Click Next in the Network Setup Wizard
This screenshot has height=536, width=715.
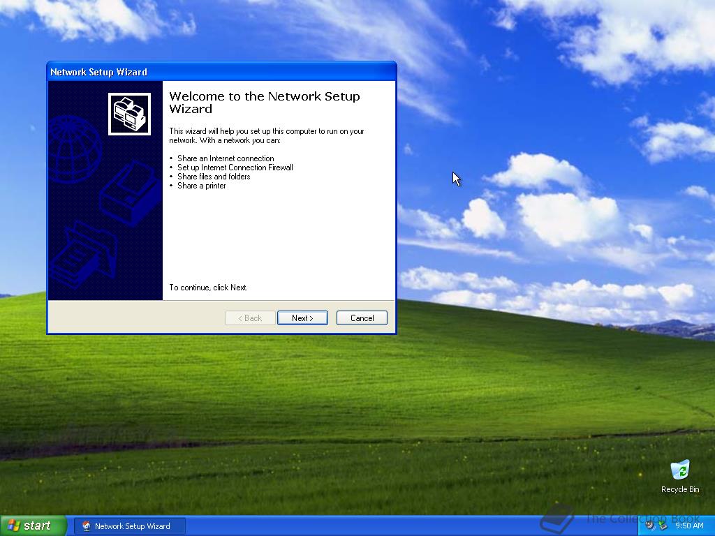[302, 318]
